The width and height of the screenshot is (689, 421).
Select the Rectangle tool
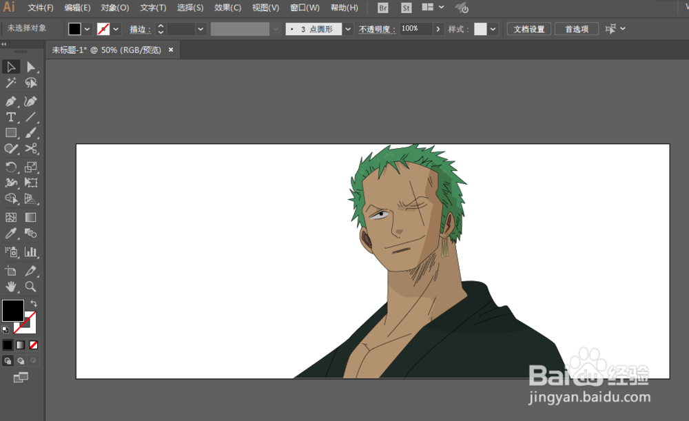[10, 133]
